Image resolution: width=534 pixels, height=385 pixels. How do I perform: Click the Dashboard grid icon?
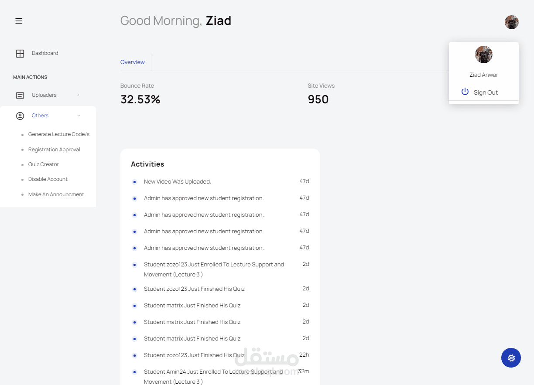pos(20,54)
